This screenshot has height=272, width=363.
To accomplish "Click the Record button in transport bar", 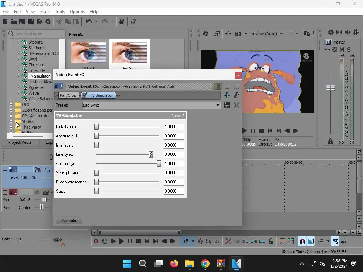I will pyautogui.click(x=96, y=242).
